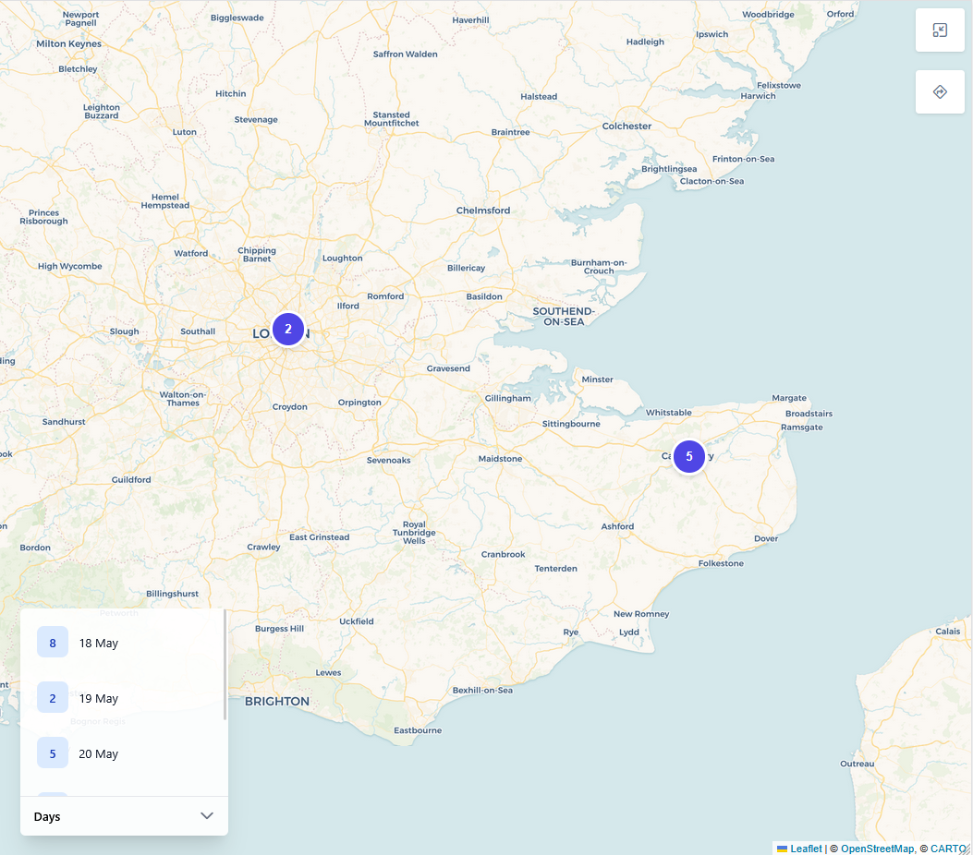973x855 pixels.
Task: Click the blue 8 badge beside 18 May
Action: tap(53, 642)
